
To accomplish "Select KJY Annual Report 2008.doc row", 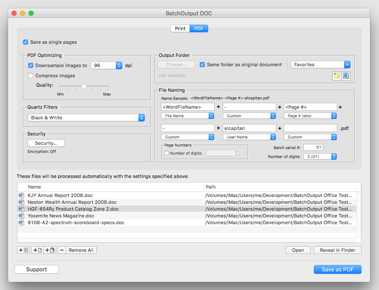I will pyautogui.click(x=187, y=195).
